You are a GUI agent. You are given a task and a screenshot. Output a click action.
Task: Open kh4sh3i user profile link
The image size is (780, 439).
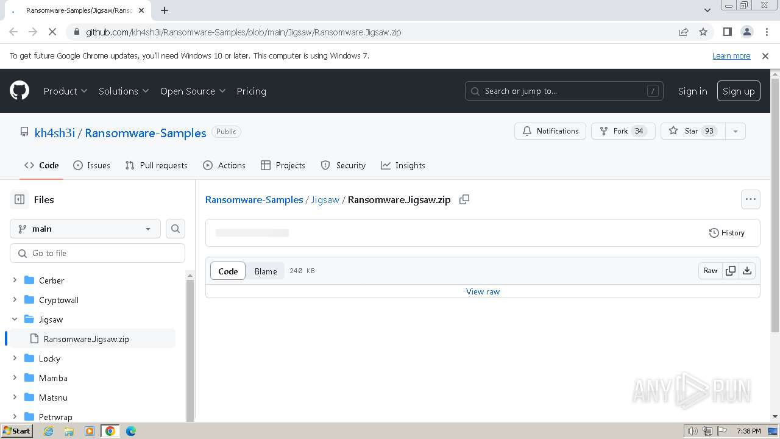tap(55, 133)
